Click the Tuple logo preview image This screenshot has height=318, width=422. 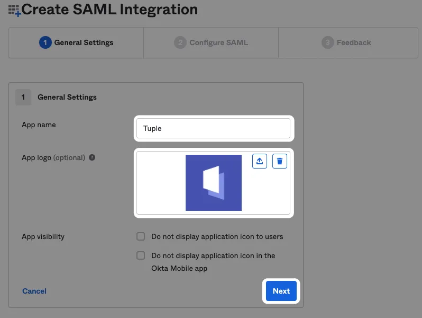[213, 183]
